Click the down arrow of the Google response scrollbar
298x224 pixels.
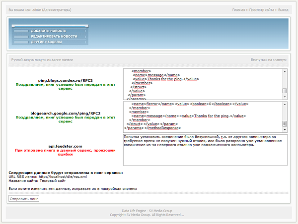(285, 130)
